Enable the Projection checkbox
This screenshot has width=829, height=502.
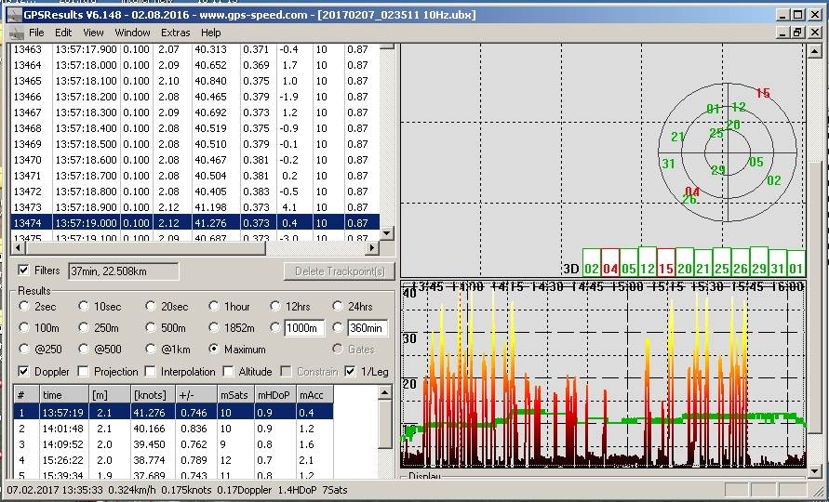85,372
